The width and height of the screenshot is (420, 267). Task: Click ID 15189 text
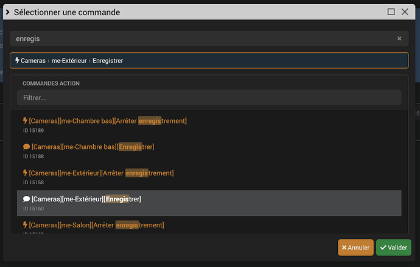click(x=33, y=131)
